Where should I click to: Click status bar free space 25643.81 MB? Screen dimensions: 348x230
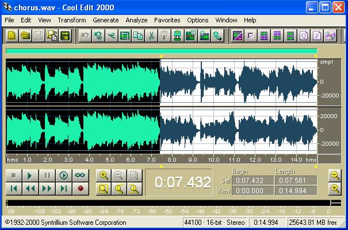coord(313,222)
